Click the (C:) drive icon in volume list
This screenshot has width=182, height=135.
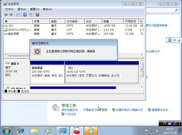pyautogui.click(x=6, y=26)
